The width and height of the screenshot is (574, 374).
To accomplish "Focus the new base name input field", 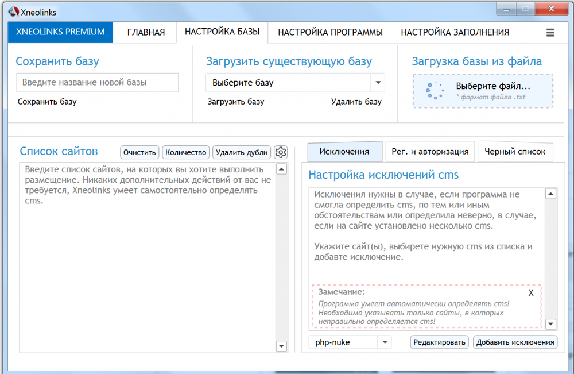I will [x=98, y=82].
